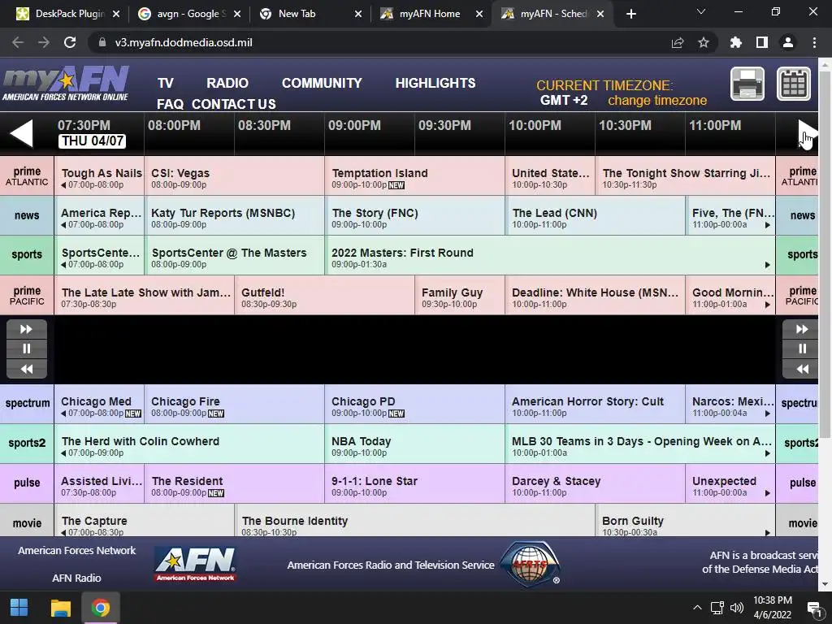
Task: Close the New Tab tab
Action: (x=358, y=15)
